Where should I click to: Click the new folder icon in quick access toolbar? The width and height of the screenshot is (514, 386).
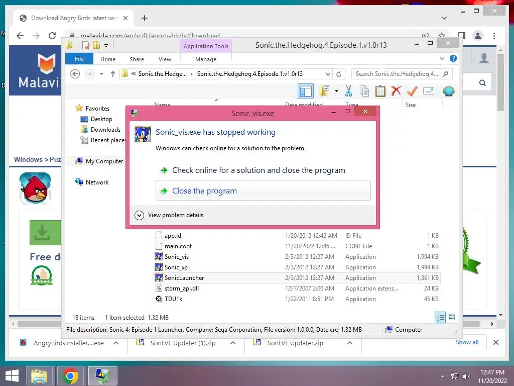[x=96, y=45]
